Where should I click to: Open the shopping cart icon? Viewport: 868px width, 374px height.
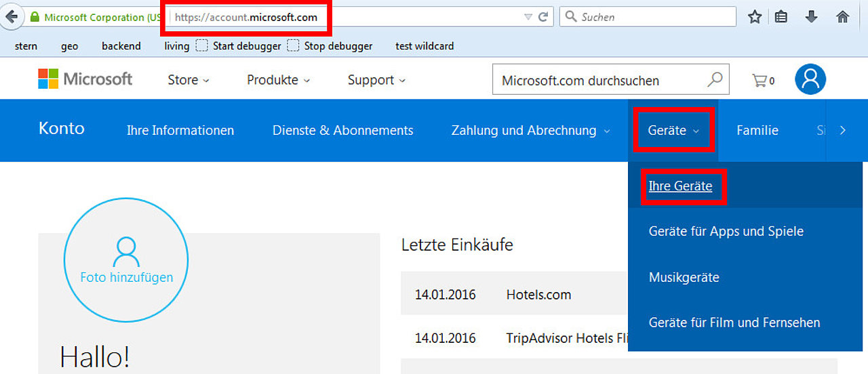click(763, 81)
